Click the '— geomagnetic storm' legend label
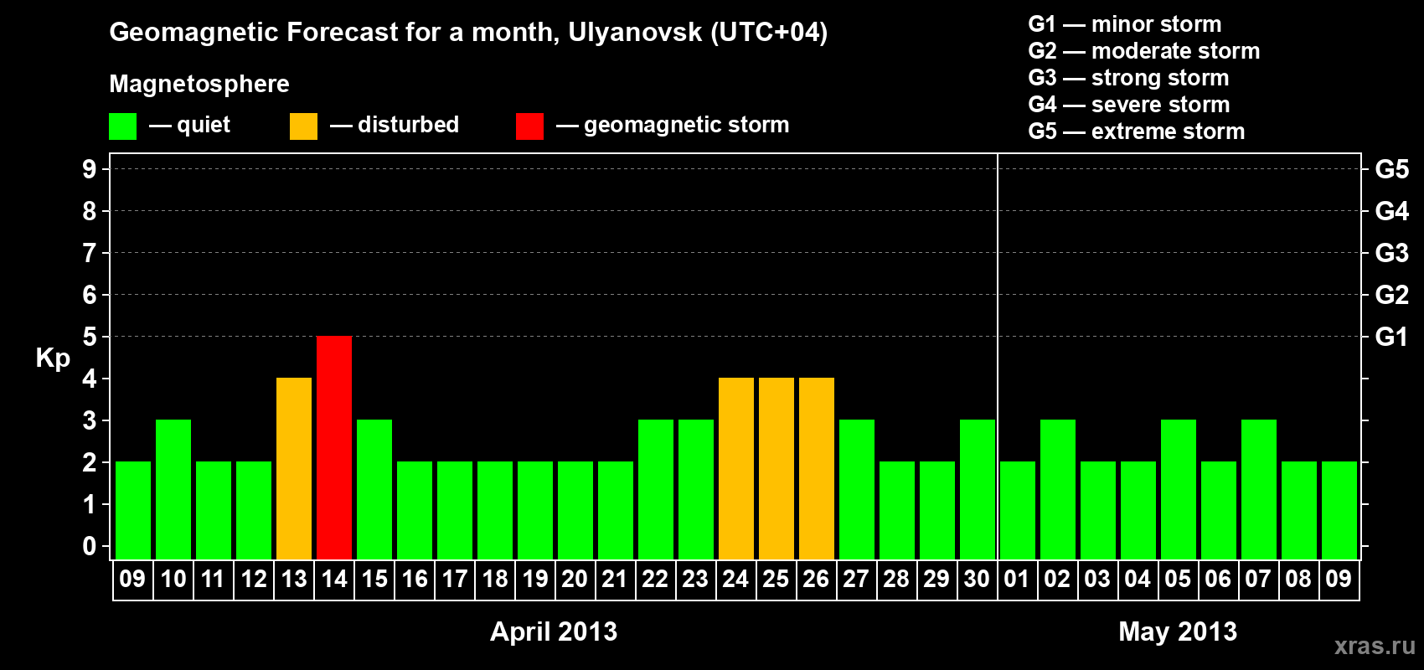This screenshot has height=670, width=1424. 673,125
